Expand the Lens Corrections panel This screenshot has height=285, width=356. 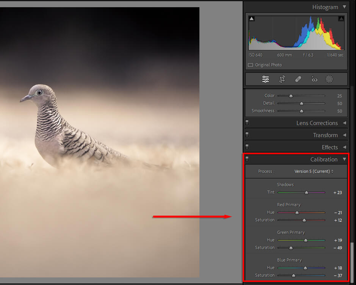coord(344,123)
